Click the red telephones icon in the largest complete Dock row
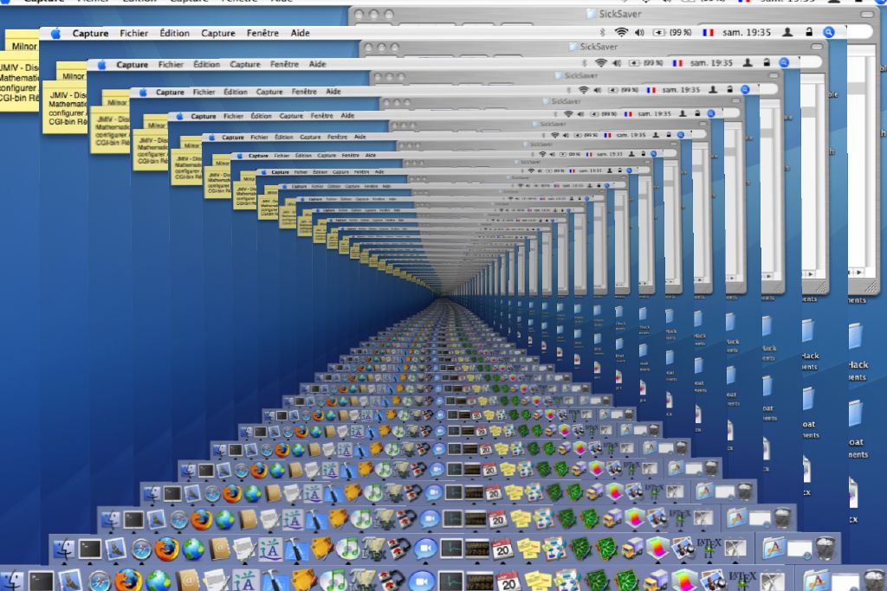Screen dimensions: 887x591 [398, 549]
